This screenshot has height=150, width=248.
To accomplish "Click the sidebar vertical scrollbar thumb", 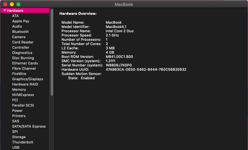I will pyautogui.click(x=52, y=52).
